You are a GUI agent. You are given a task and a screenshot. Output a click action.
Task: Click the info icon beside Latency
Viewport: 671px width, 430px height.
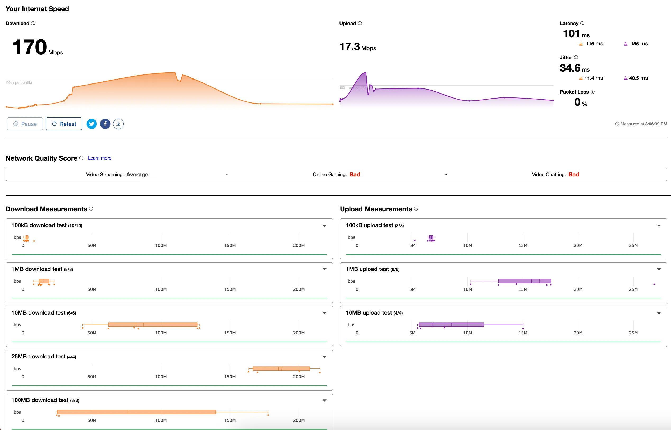pos(582,23)
